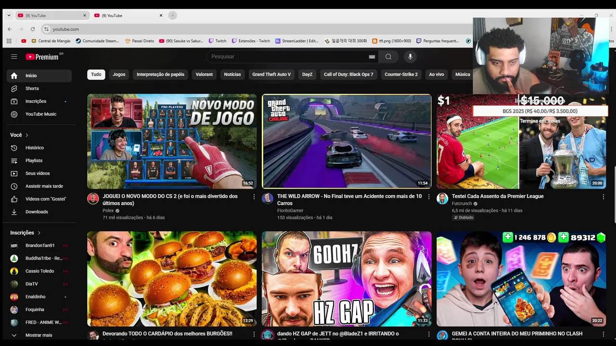Open the YouTube hamburger guide menu

[14, 57]
